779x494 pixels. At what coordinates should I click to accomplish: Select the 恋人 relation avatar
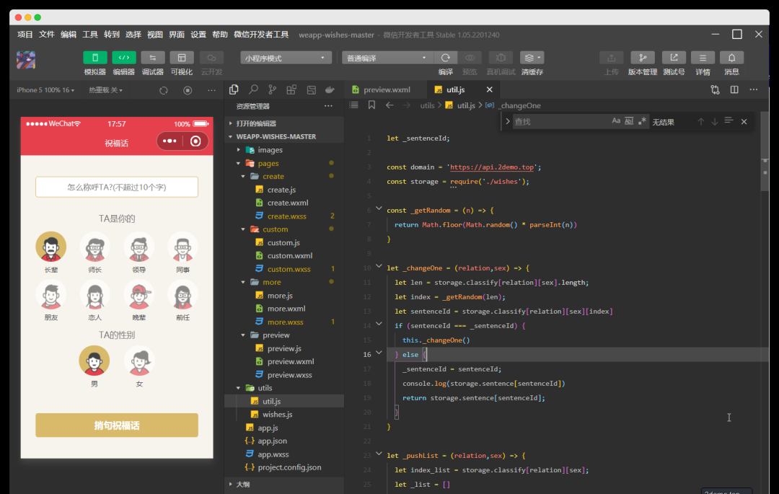95,294
